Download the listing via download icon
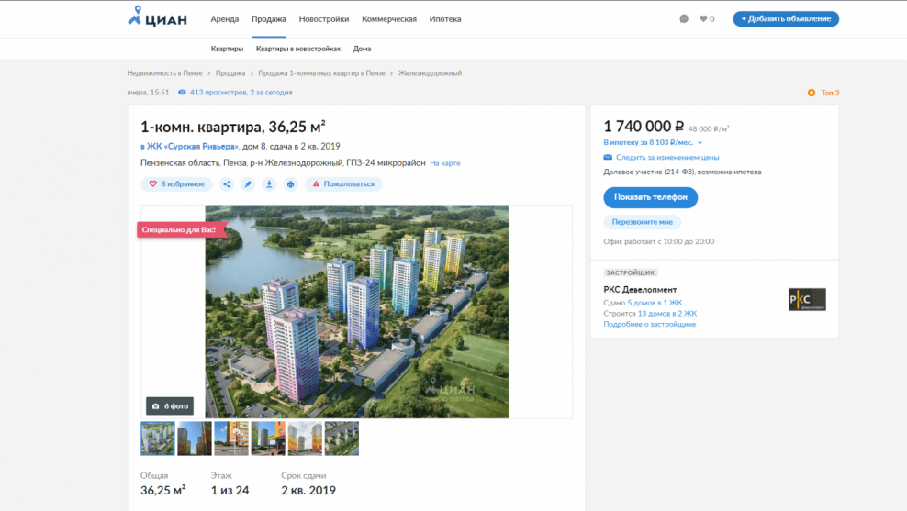The height and width of the screenshot is (511, 907). pos(269,183)
